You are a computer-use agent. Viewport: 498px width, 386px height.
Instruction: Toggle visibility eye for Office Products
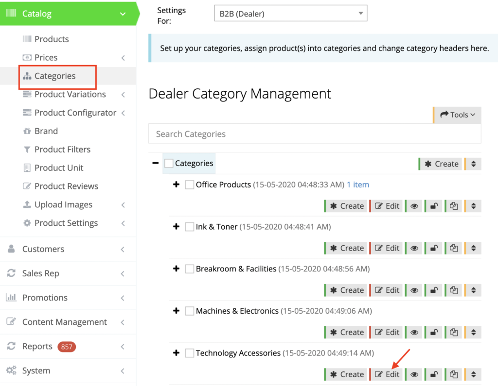(x=413, y=206)
